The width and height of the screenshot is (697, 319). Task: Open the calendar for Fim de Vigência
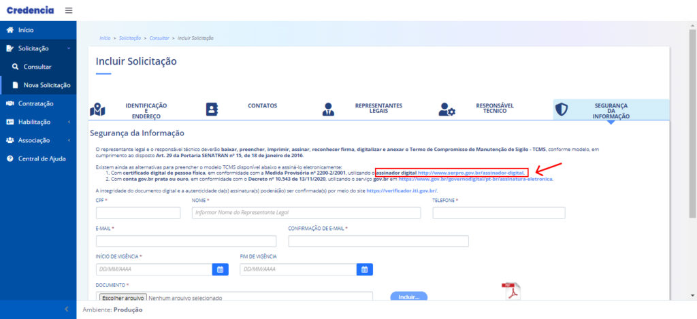click(x=365, y=269)
